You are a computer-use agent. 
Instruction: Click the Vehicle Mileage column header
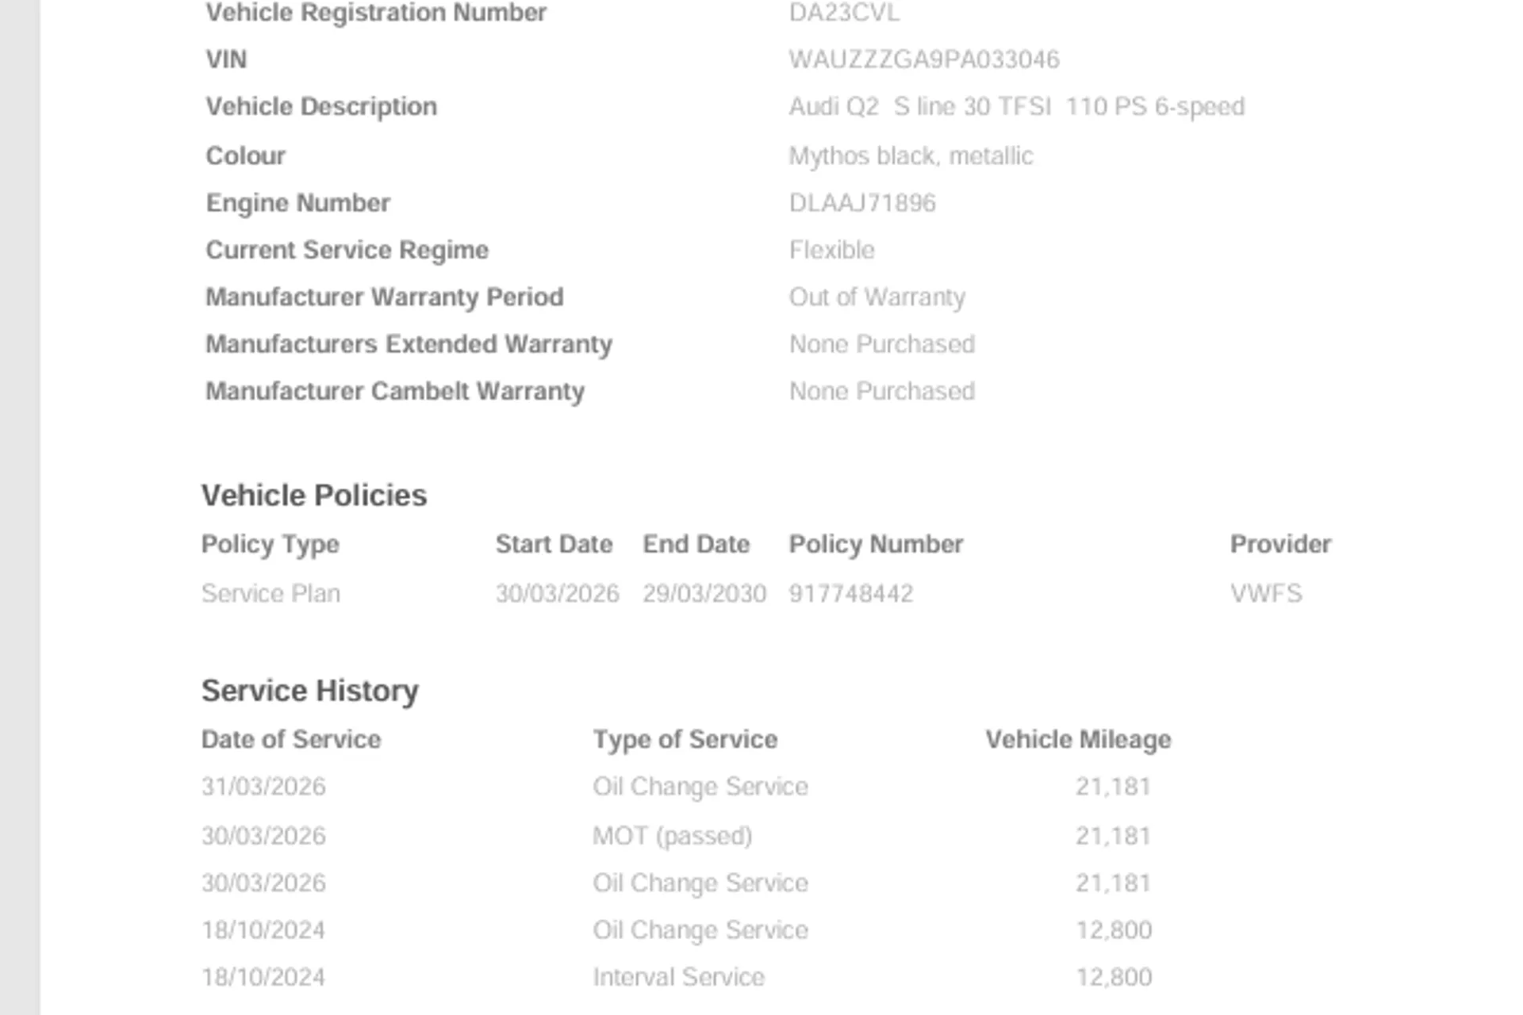click(1078, 740)
